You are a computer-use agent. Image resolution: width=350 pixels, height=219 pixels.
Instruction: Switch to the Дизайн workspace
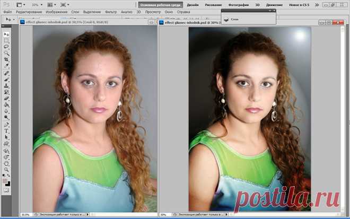[x=192, y=4]
